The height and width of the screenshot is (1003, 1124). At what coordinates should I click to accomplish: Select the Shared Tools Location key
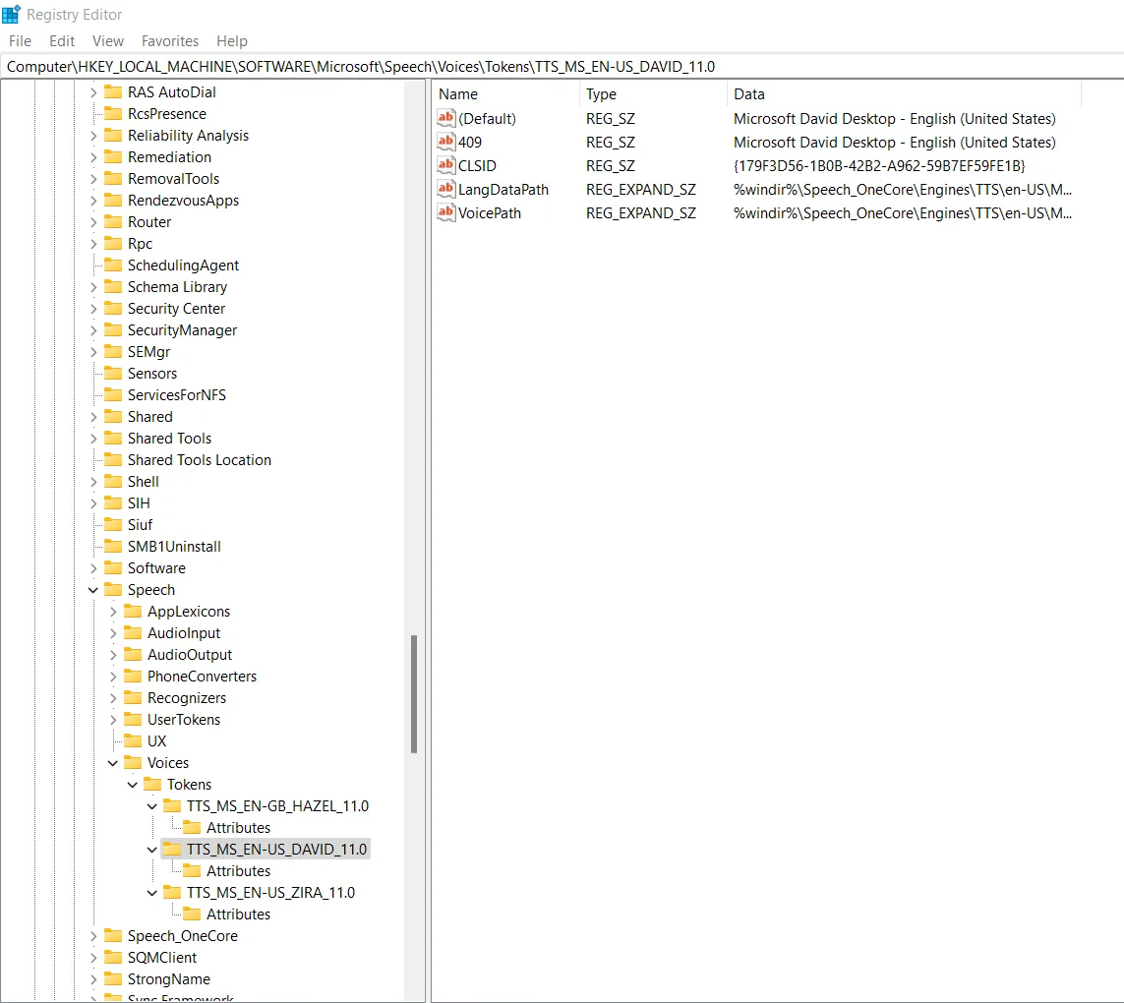pyautogui.click(x=200, y=459)
